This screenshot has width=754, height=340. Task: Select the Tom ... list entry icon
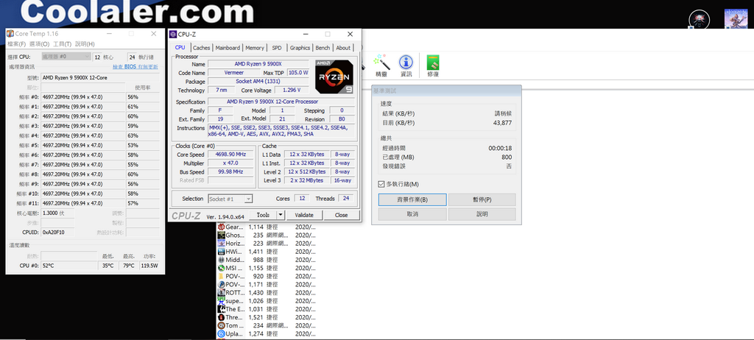click(x=221, y=325)
